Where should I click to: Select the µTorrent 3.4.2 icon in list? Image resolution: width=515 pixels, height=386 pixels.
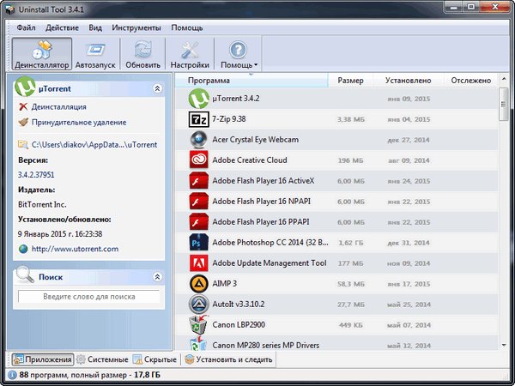199,99
